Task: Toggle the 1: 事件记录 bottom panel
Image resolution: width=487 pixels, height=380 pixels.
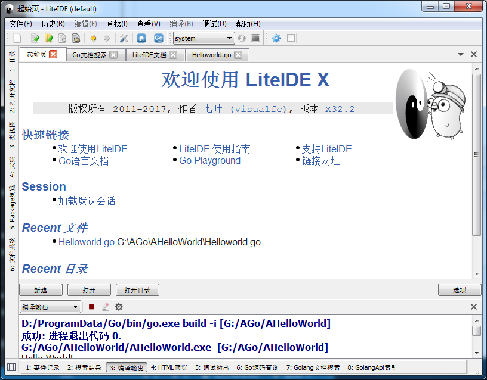Action: (x=42, y=367)
